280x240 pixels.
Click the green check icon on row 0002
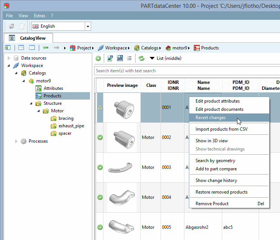(100, 137)
